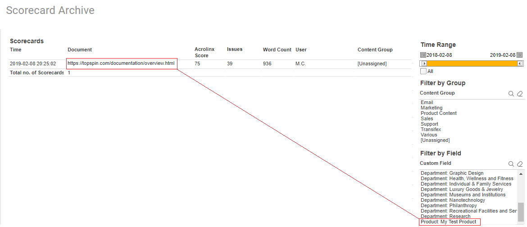The width and height of the screenshot is (527, 227).
Task: Tick the All checkbox under Time Range
Action: click(x=423, y=71)
